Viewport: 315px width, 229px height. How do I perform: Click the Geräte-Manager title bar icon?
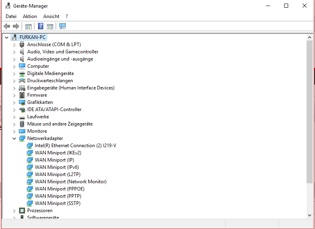pos(8,6)
